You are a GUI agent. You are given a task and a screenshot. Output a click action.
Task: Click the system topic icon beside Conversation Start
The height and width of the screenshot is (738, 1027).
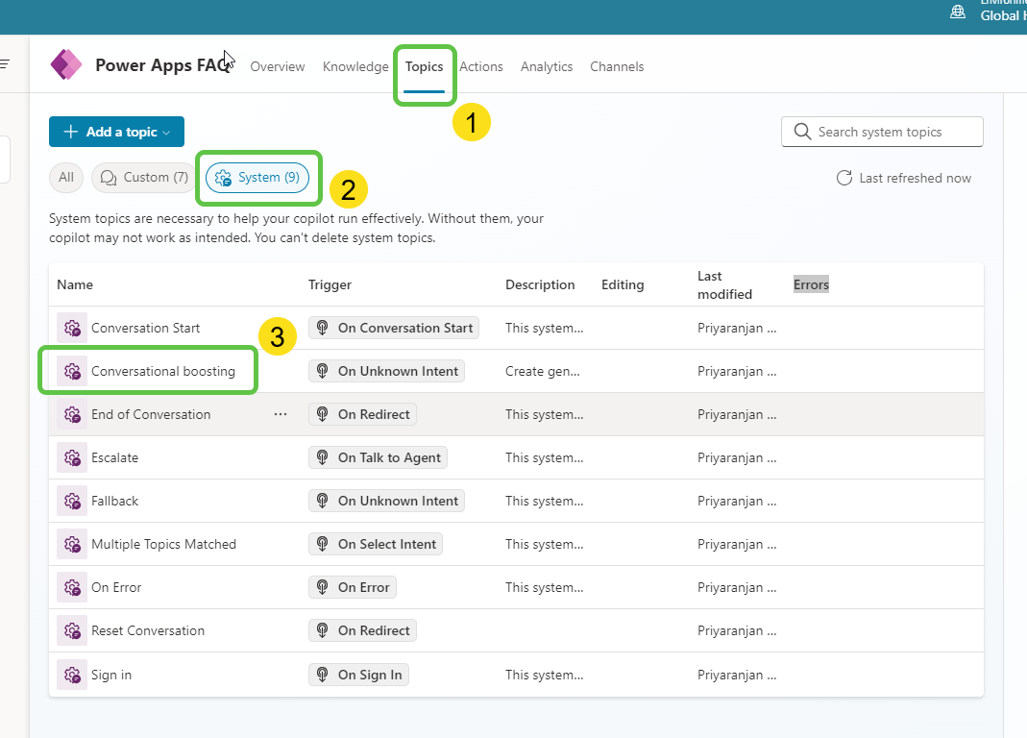[71, 328]
